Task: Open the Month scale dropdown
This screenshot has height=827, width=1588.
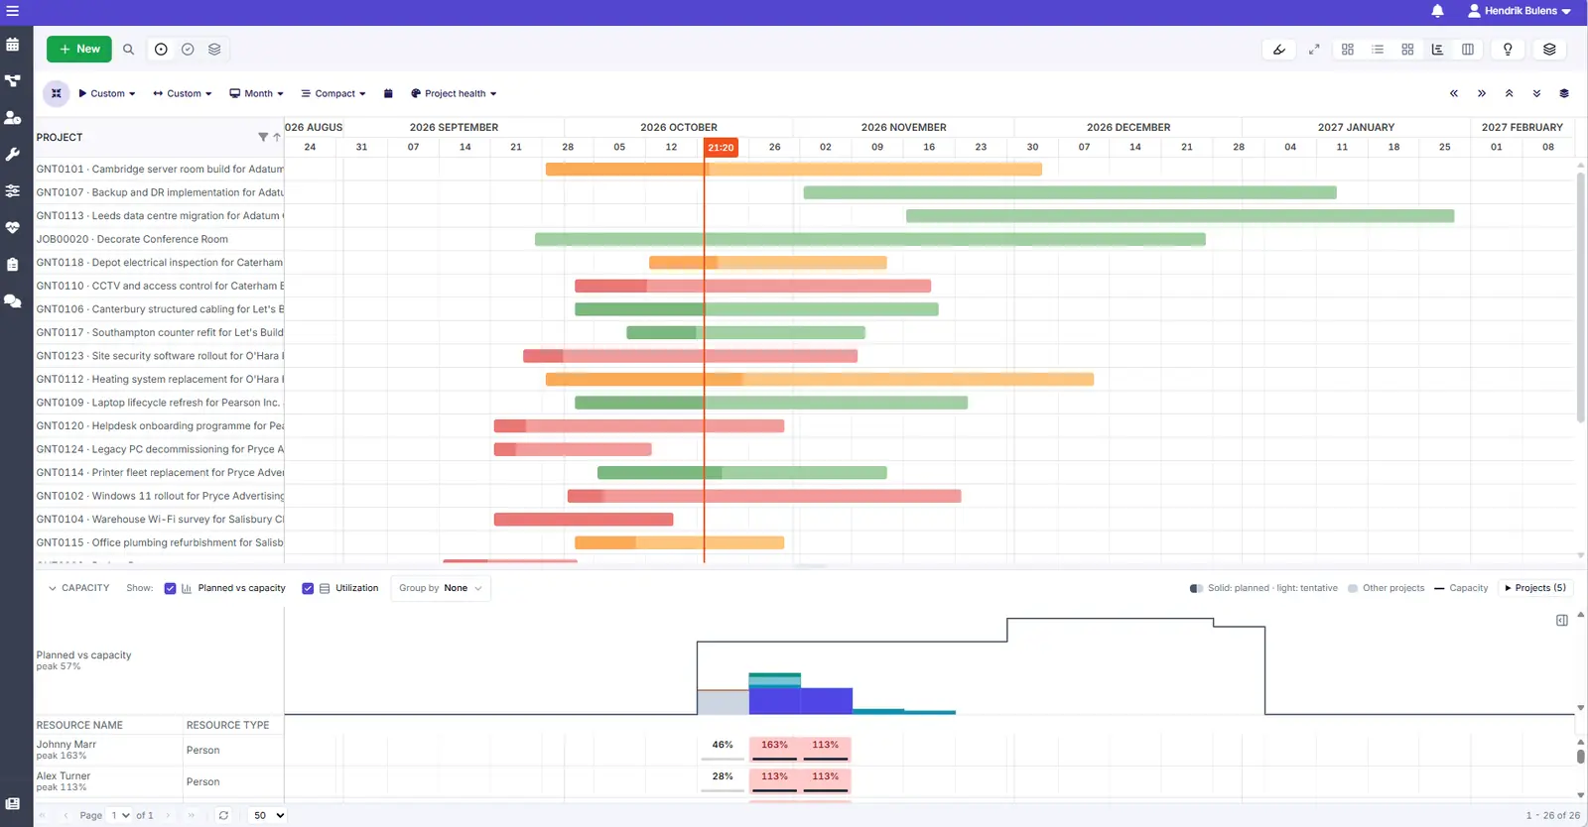Action: click(256, 93)
